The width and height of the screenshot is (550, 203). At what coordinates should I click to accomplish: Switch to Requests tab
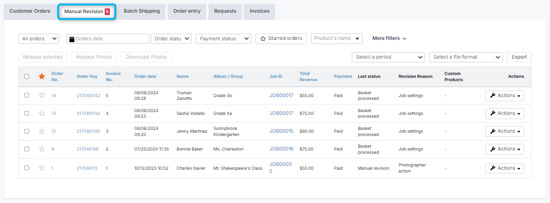tap(225, 11)
